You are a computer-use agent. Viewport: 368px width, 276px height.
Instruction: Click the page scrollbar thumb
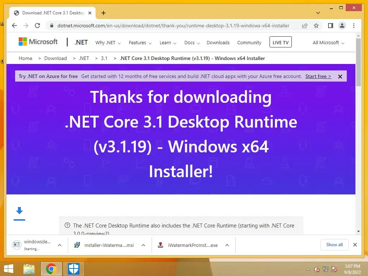point(358,62)
